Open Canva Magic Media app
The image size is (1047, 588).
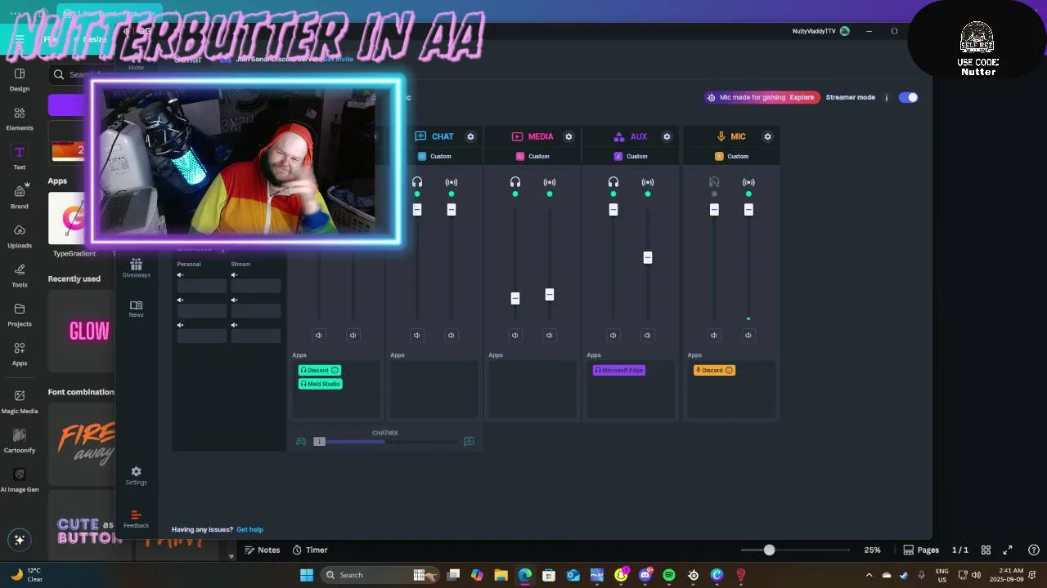(x=20, y=401)
